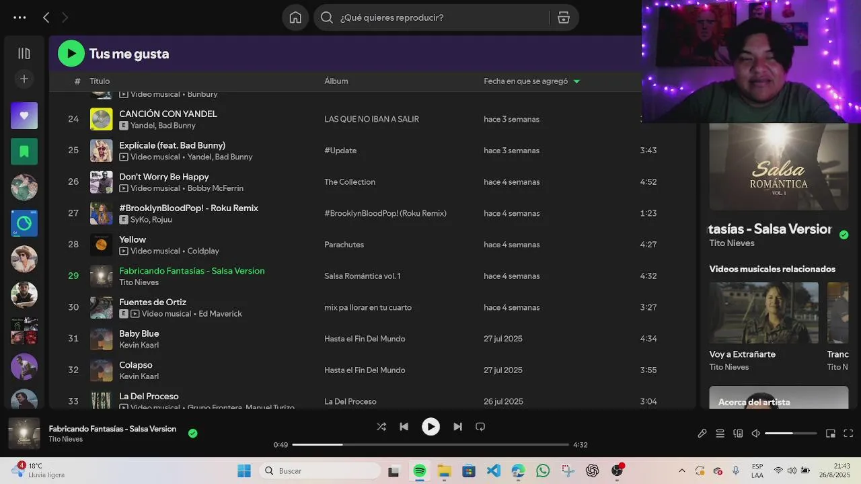Sort by Fecha en que se agregó
This screenshot has height=484, width=861.
pos(526,81)
